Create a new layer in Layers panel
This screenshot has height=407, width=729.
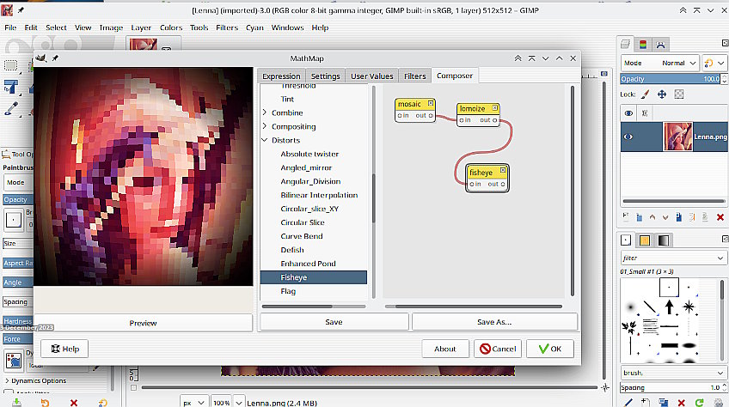coord(626,216)
